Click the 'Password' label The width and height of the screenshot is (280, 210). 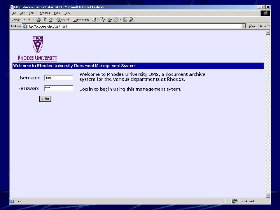pos(28,88)
